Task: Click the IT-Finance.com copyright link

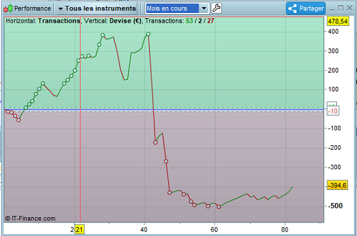Action: (31, 218)
